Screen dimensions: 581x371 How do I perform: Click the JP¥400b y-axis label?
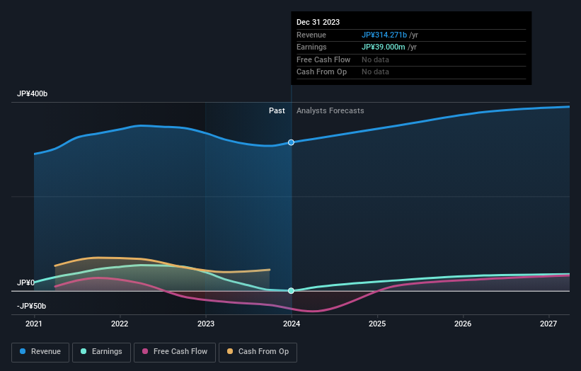(33, 93)
